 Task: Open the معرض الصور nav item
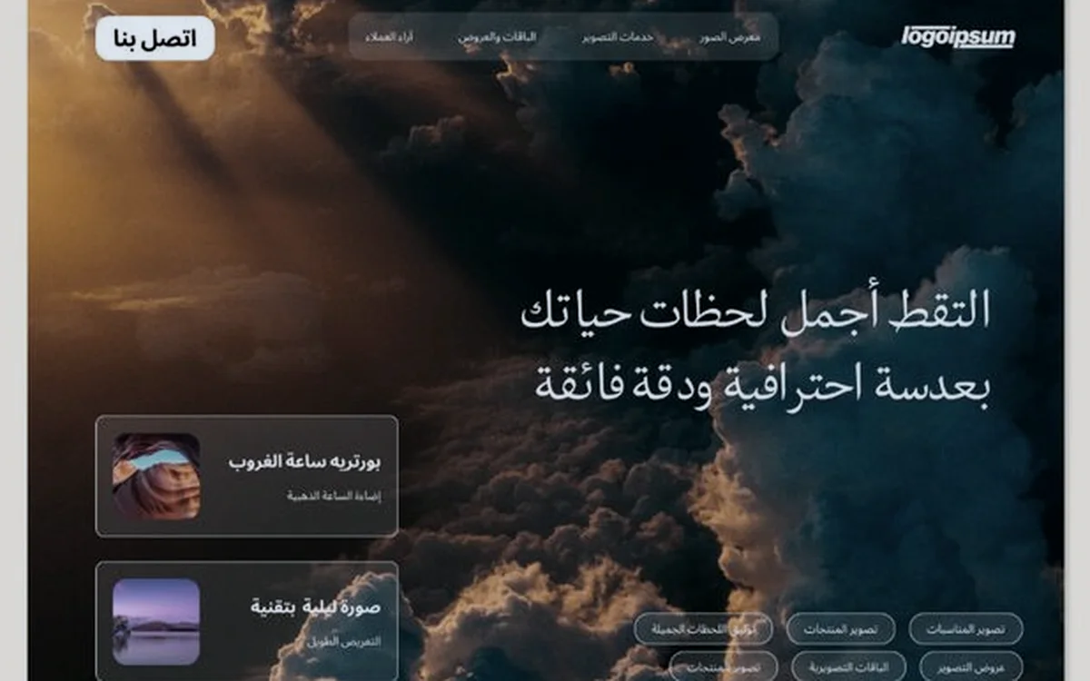[x=731, y=37]
